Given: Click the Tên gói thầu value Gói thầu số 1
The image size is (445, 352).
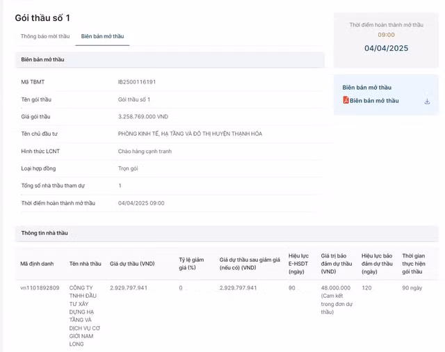Looking at the screenshot, I should [134, 99].
